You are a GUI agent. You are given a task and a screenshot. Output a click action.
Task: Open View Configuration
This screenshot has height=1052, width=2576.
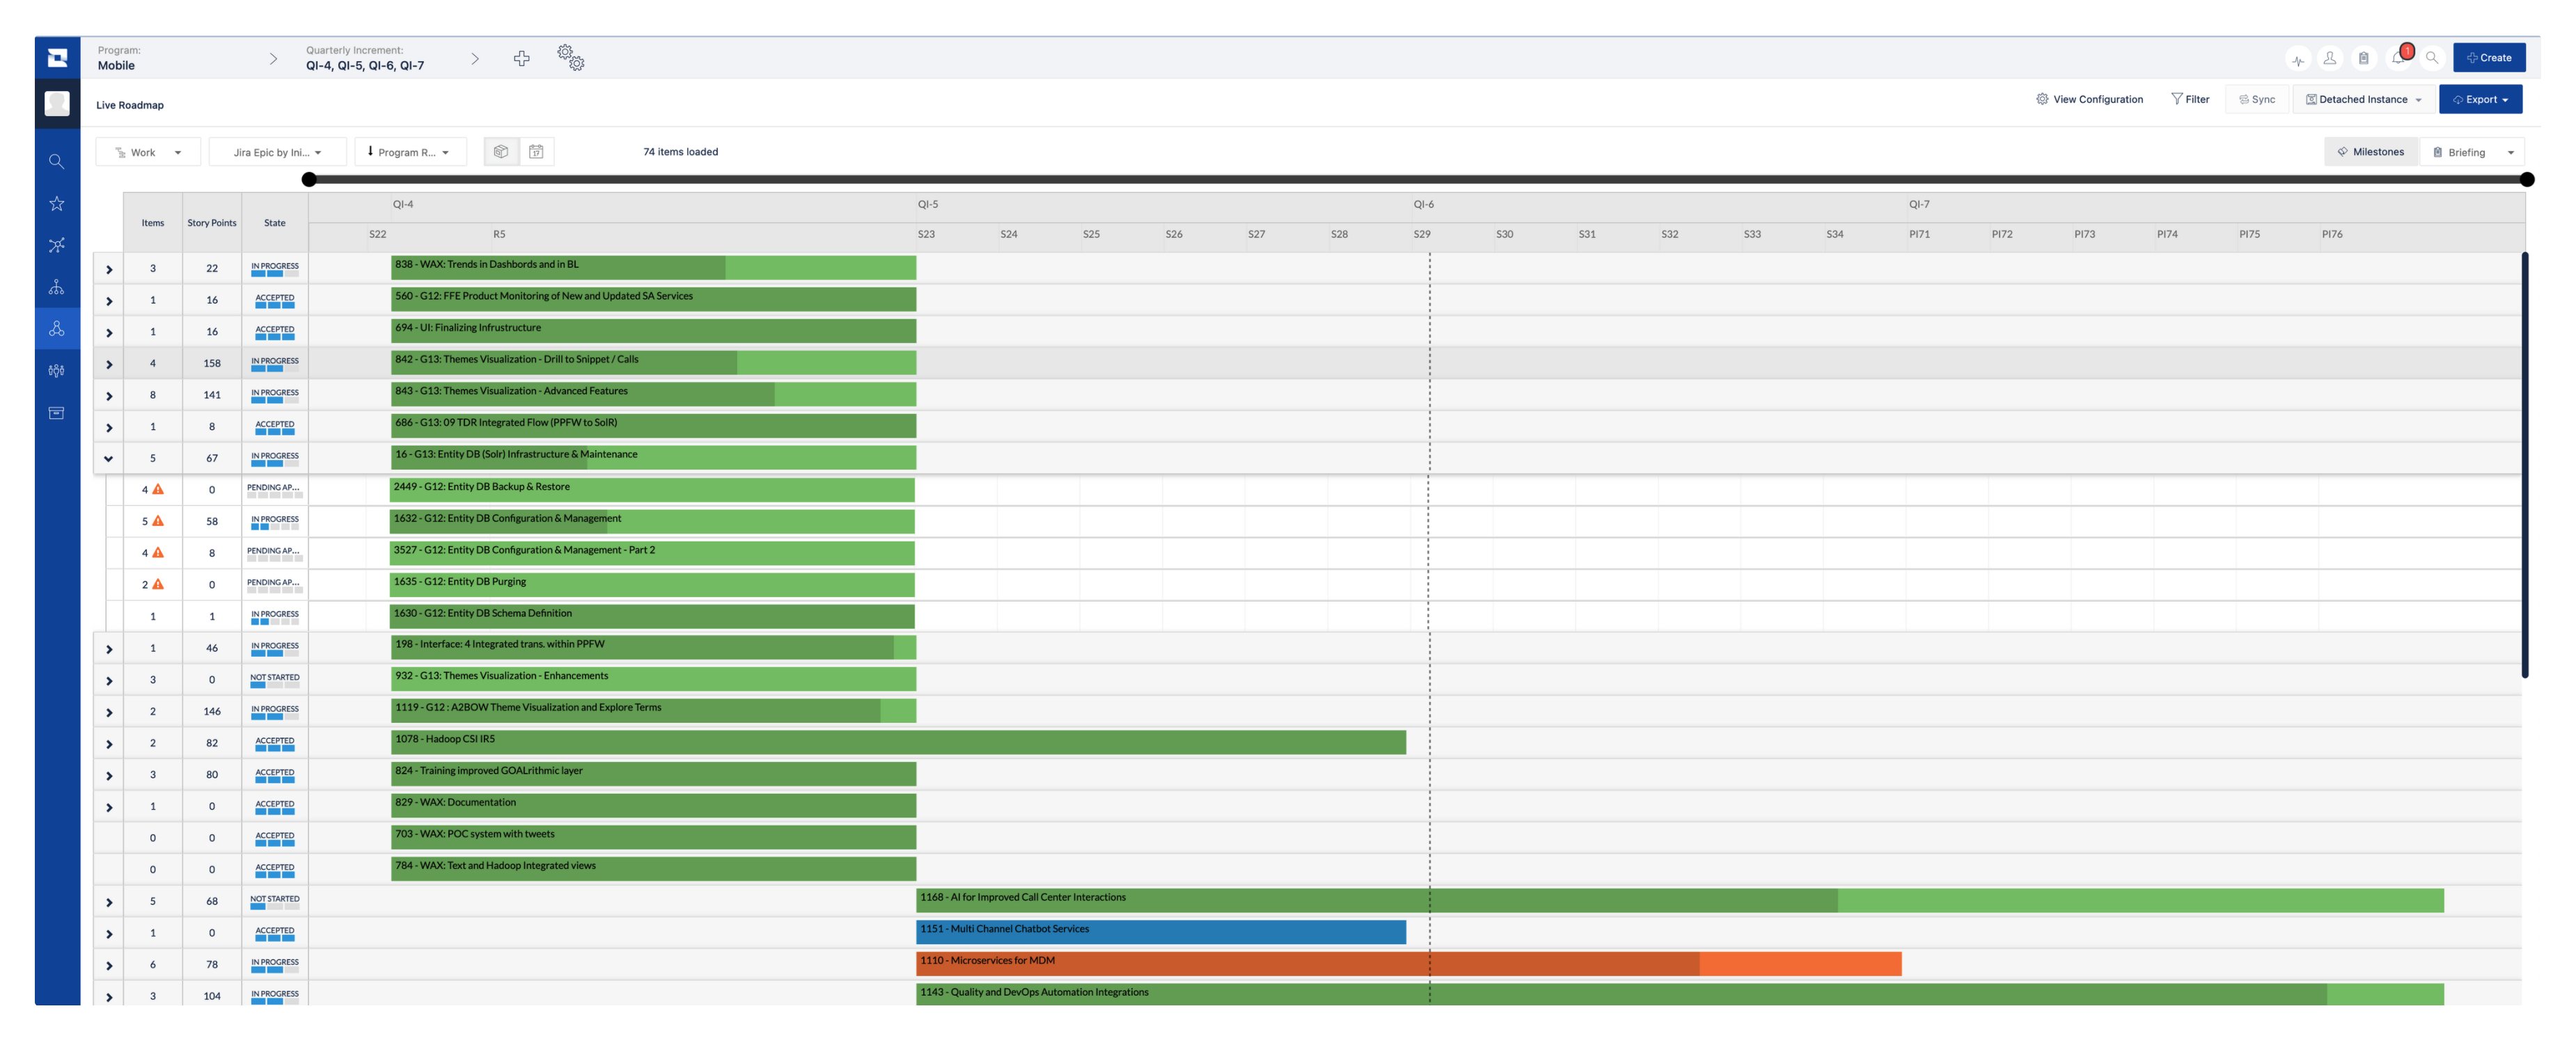click(x=2089, y=100)
